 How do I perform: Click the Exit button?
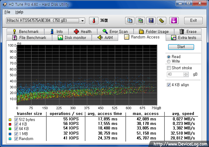[x=193, y=21]
